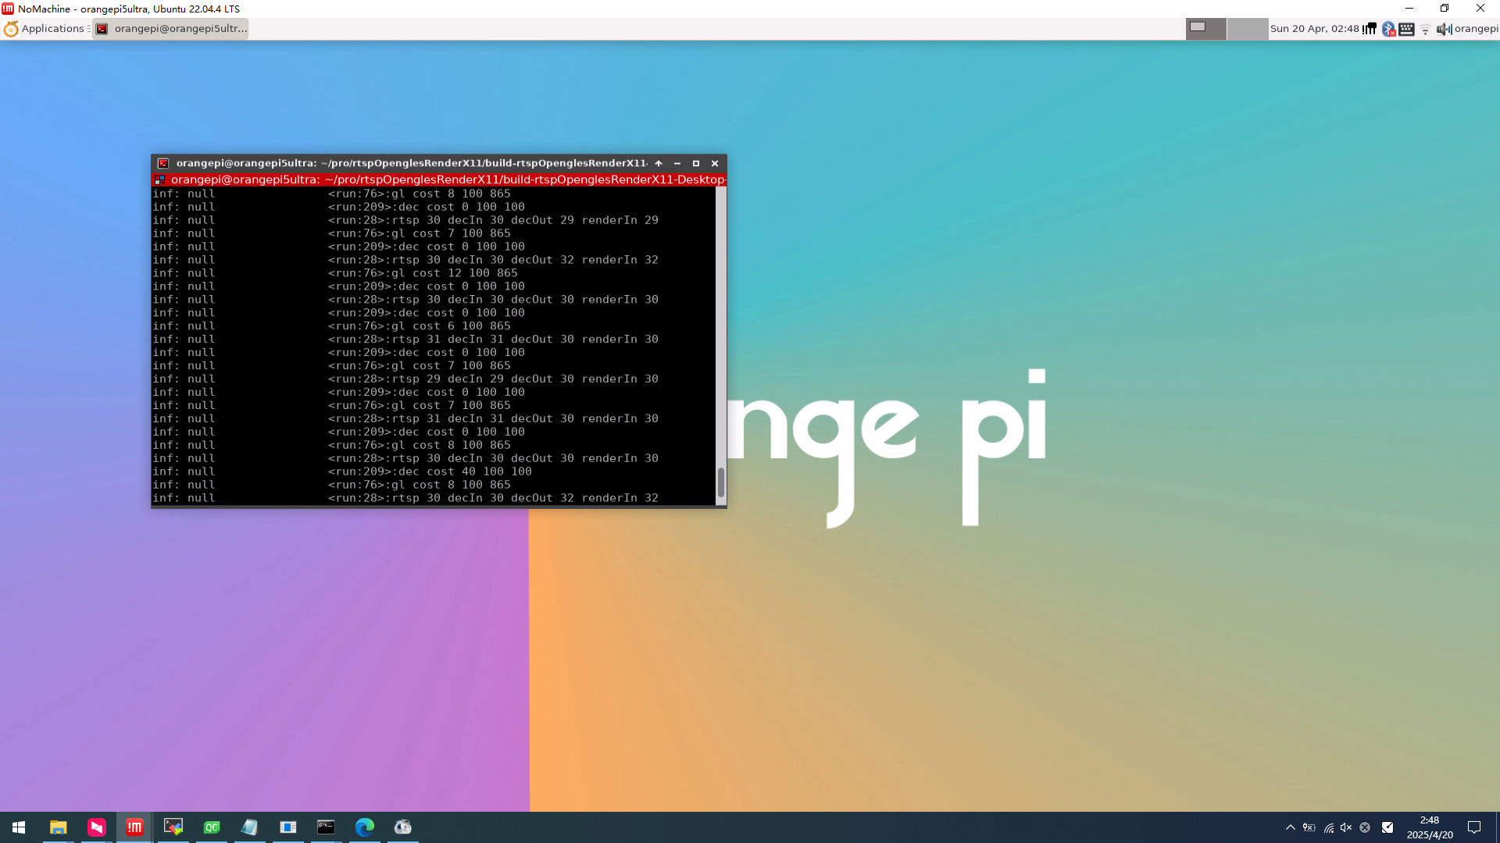Open the Command Prompt taskbar icon

[326, 827]
